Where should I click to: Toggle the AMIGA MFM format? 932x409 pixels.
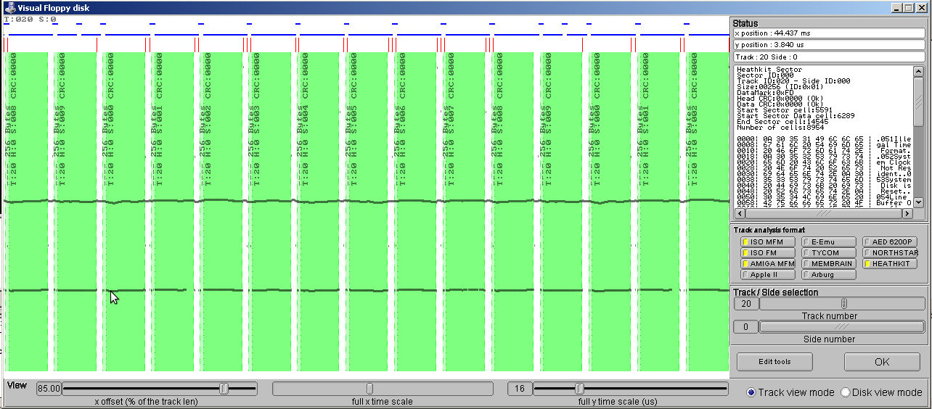pyautogui.click(x=767, y=264)
